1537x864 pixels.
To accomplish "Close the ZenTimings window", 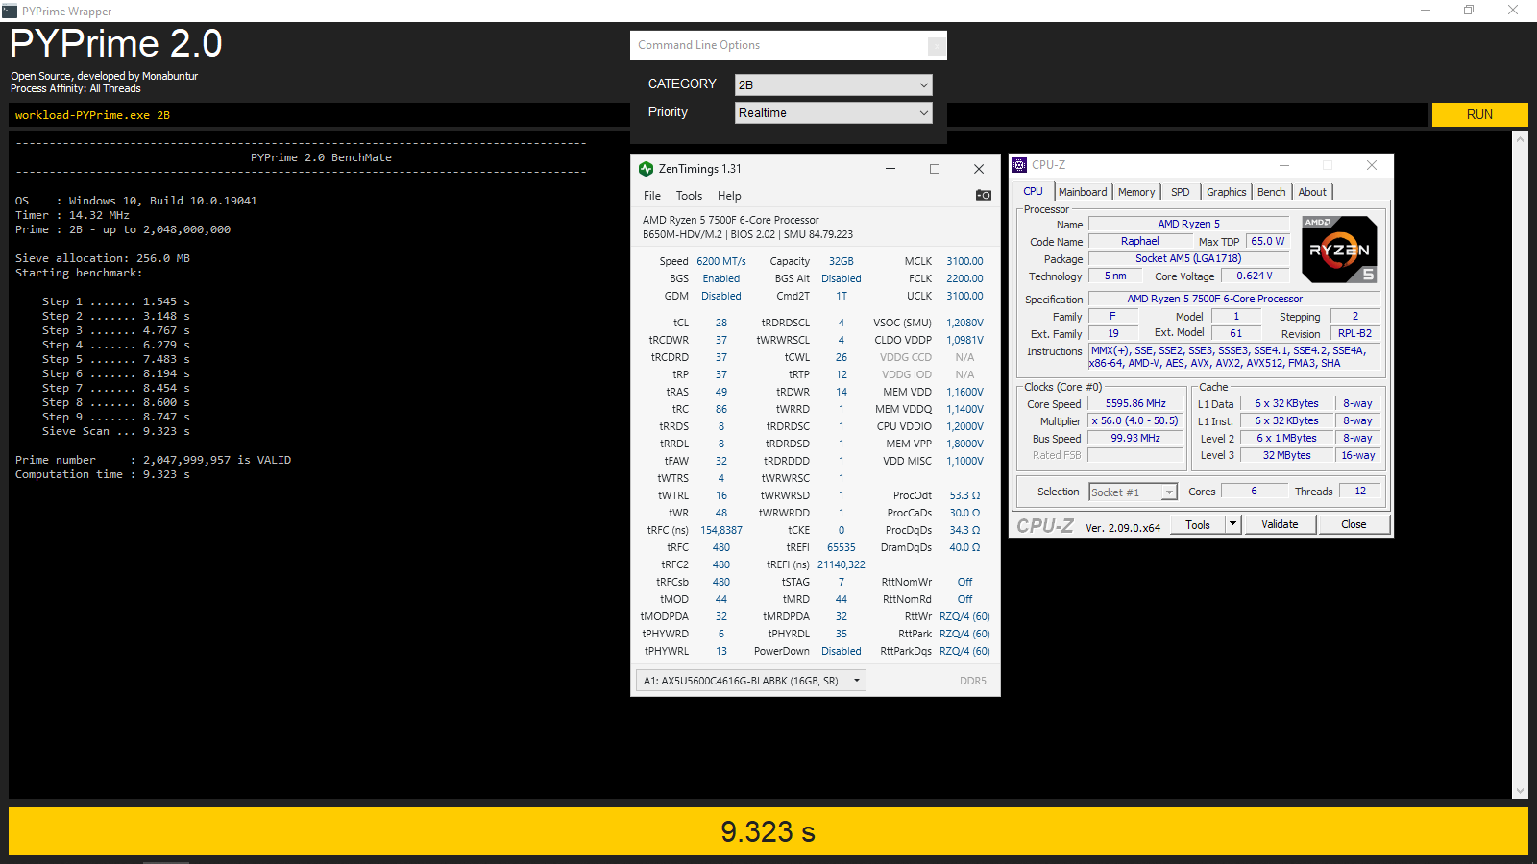I will [979, 169].
